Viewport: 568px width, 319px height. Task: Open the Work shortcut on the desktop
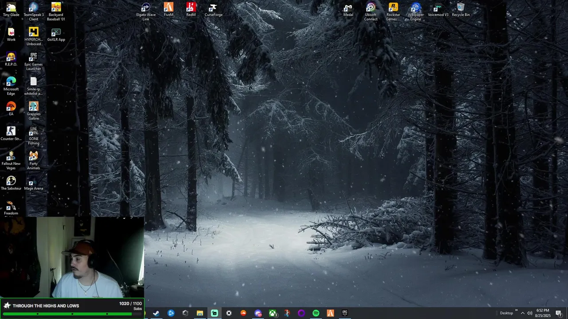coord(11,35)
